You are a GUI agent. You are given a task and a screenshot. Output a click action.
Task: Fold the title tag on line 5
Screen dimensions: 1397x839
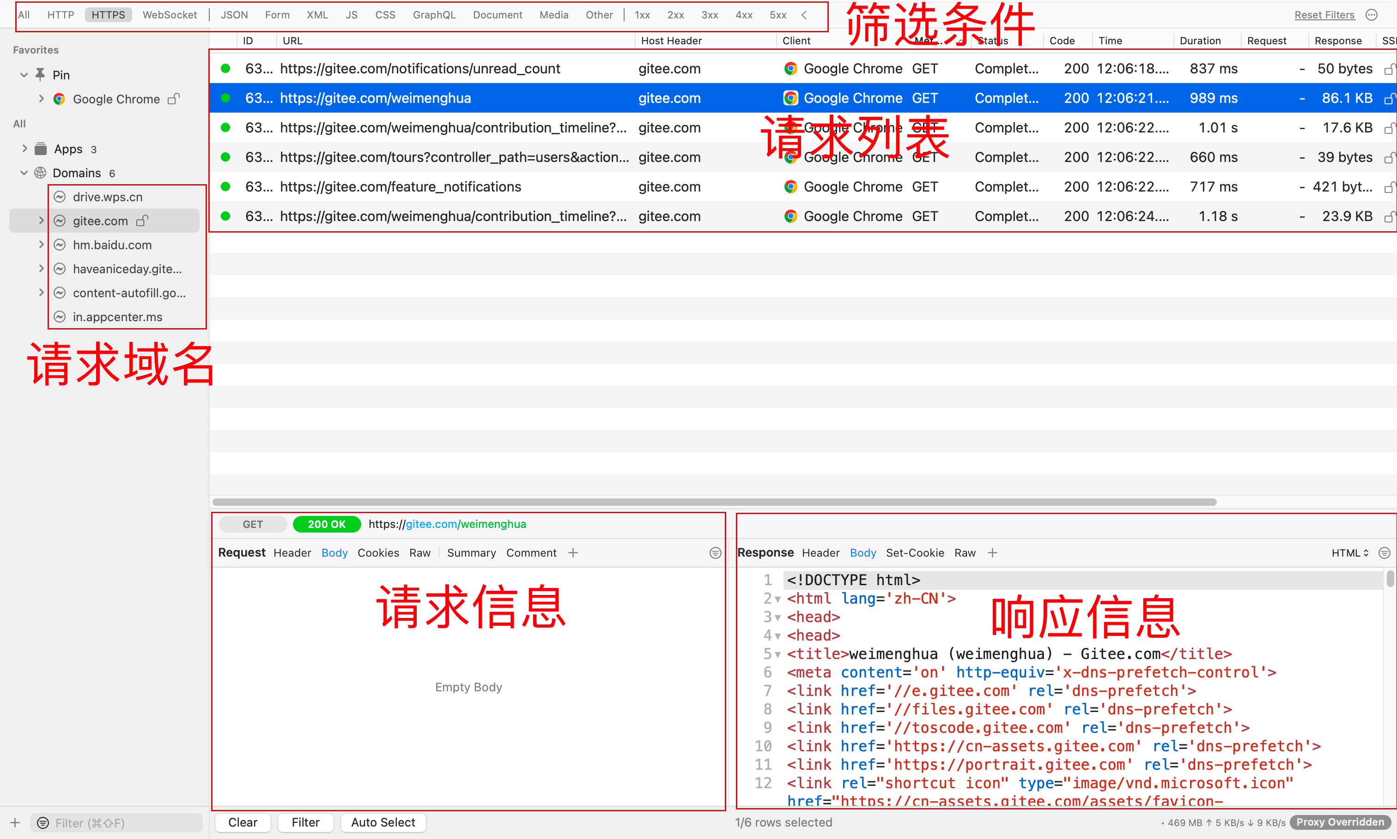coord(778,655)
